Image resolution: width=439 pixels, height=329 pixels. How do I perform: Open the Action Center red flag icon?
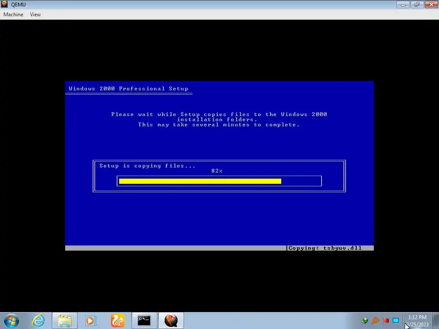pos(386,320)
